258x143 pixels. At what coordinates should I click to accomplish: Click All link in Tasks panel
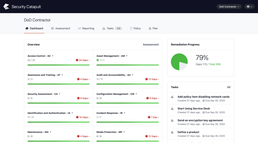click(229, 87)
